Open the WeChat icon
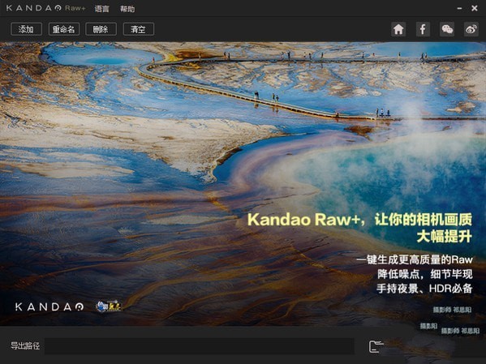The height and width of the screenshot is (364, 486). [x=447, y=29]
